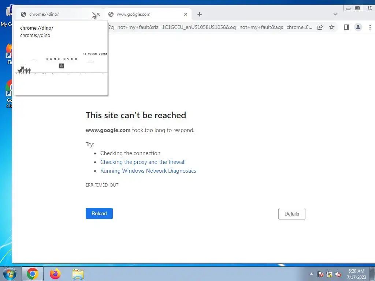
Task: Click the 'This site can't be reached' heading
Action: tap(136, 115)
